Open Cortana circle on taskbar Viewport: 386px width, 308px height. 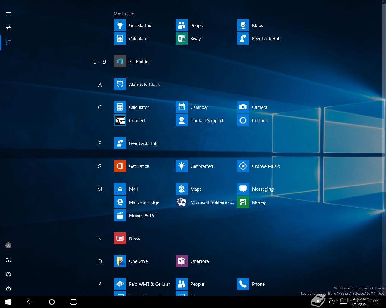(52, 302)
